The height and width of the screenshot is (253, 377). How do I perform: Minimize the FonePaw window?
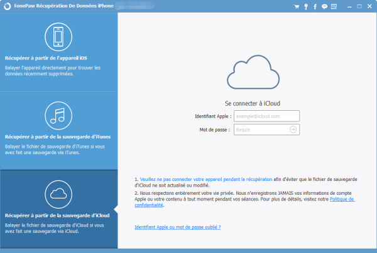tap(349, 7)
